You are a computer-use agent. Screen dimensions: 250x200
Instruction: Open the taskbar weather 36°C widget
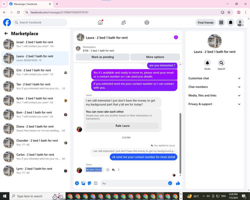[193, 196]
